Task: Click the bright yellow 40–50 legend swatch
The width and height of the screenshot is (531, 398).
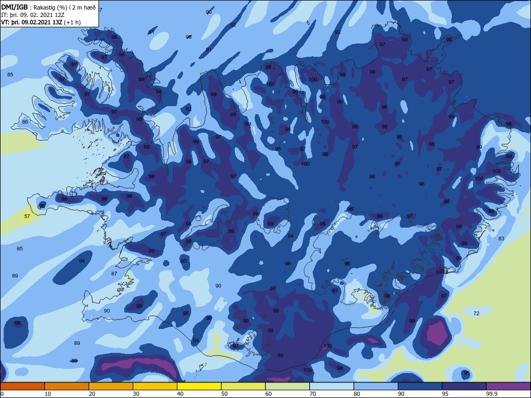Action: pos(199,386)
